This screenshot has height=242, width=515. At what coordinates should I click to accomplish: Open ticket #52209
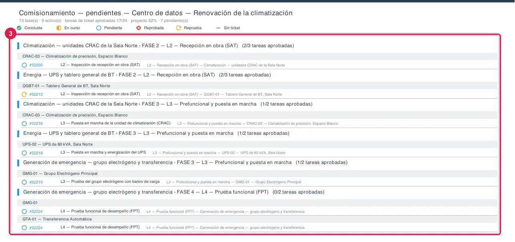[36, 65]
